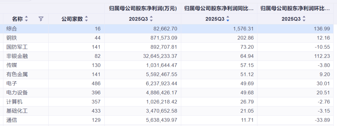This screenshot has width=337, height=126.
Task: Click the year-on-year value 73.20
Action: click(247, 47)
